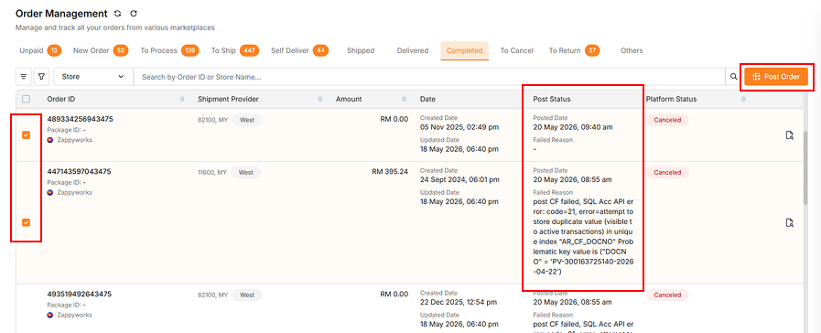This screenshot has width=821, height=333.
Task: Click the West tag for 11600, MY
Action: 246,172
